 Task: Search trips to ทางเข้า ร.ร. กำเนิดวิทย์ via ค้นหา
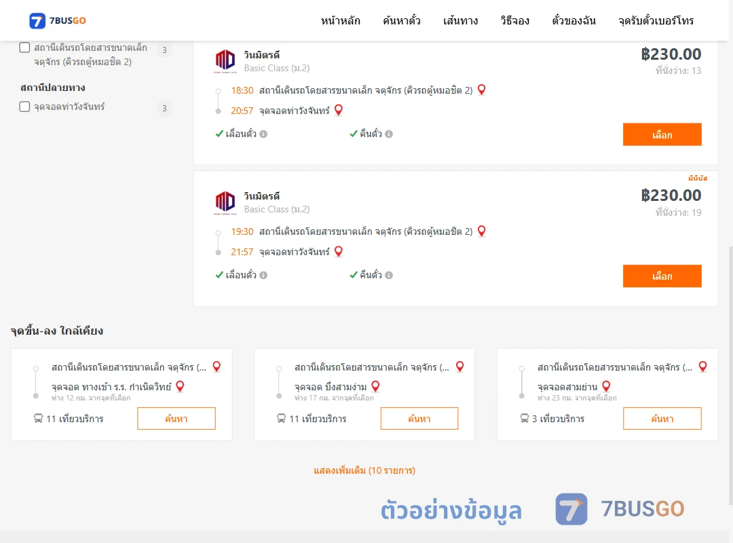(x=176, y=419)
